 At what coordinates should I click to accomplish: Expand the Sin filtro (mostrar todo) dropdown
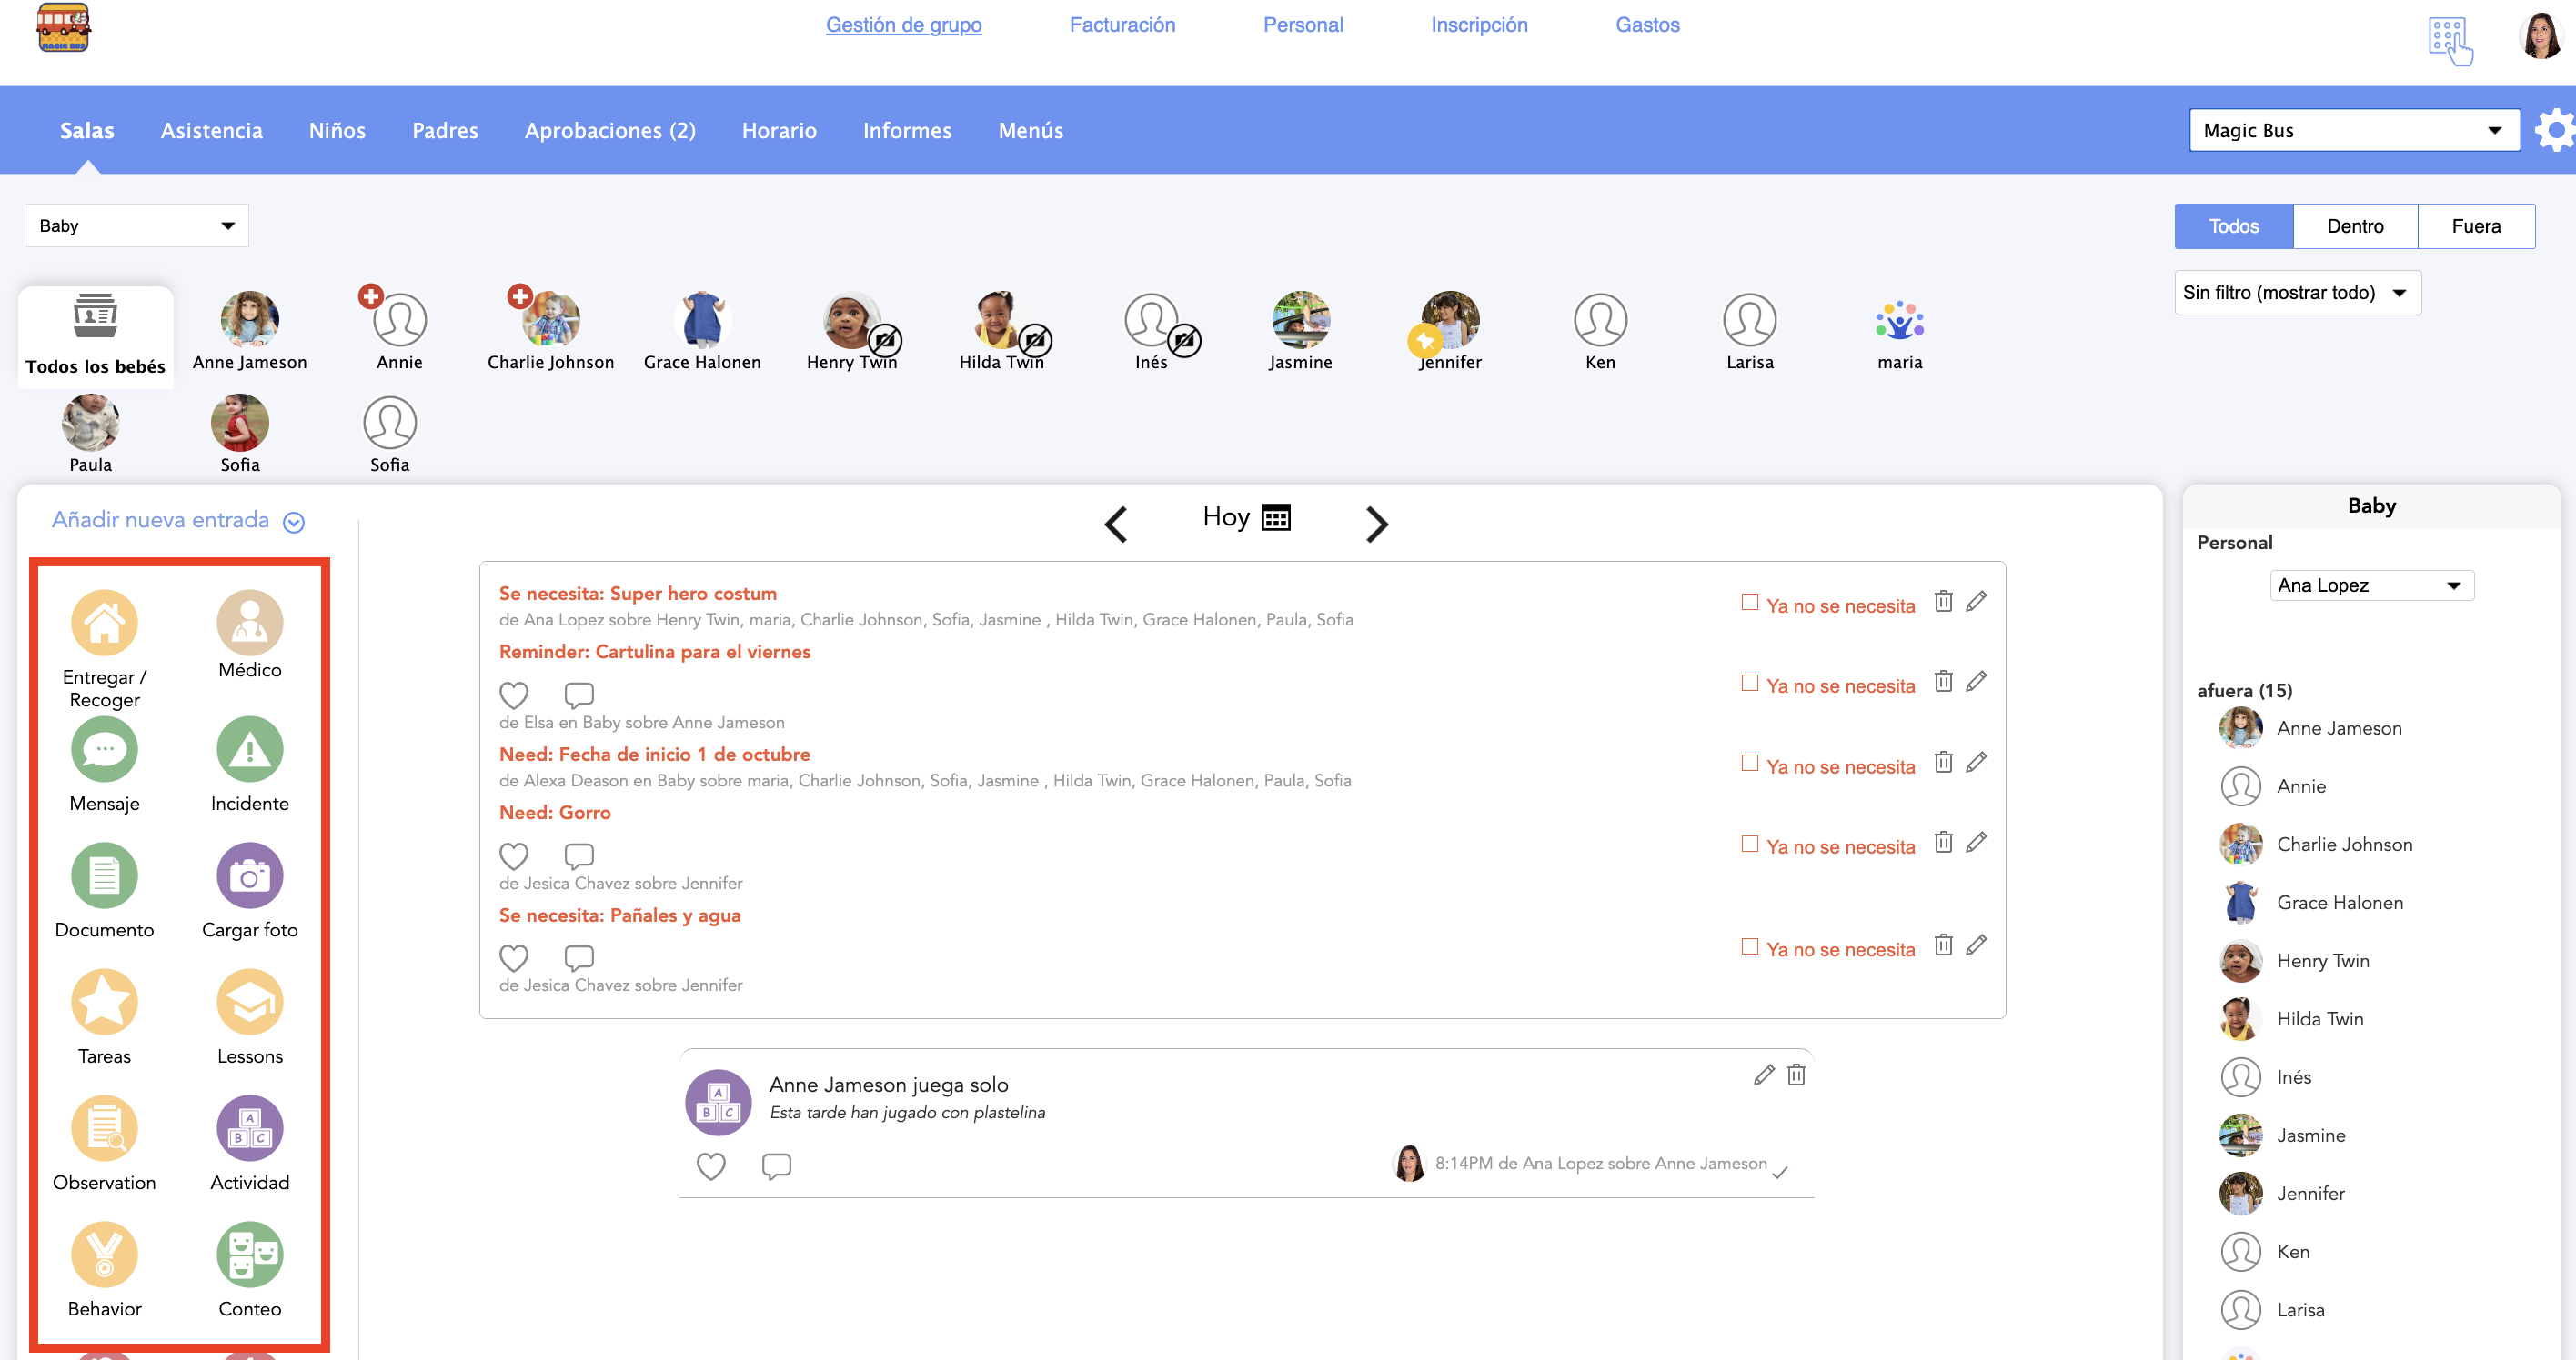(x=2296, y=293)
